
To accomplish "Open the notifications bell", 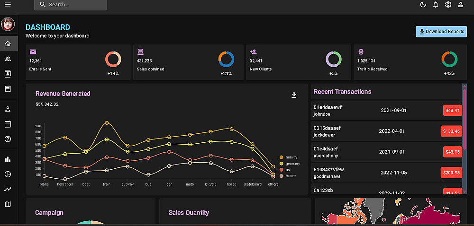I will [x=436, y=5].
